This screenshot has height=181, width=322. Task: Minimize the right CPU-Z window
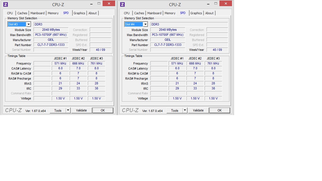click(x=208, y=4)
